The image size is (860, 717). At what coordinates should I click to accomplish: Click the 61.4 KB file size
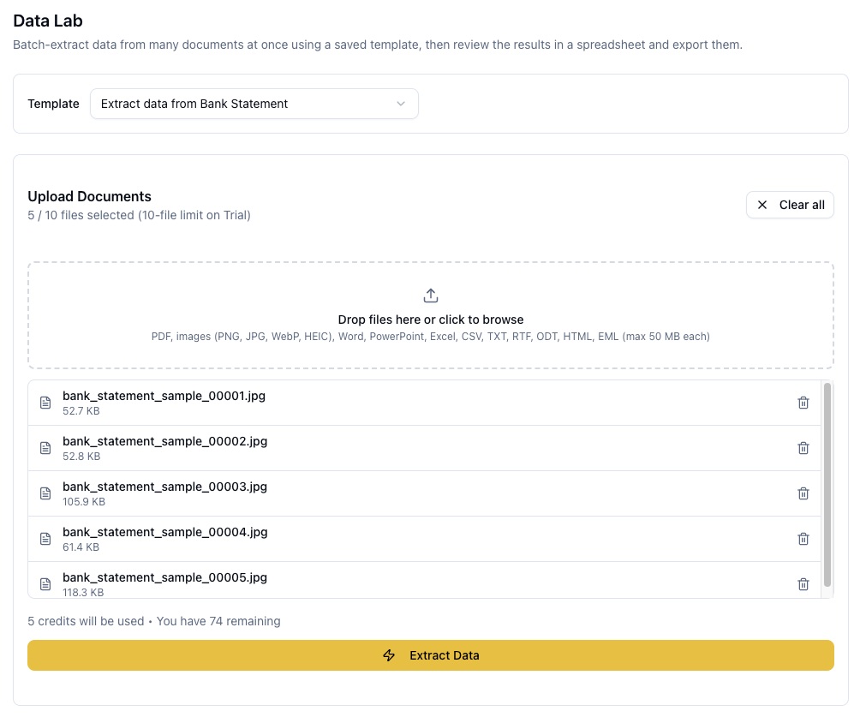coord(81,547)
